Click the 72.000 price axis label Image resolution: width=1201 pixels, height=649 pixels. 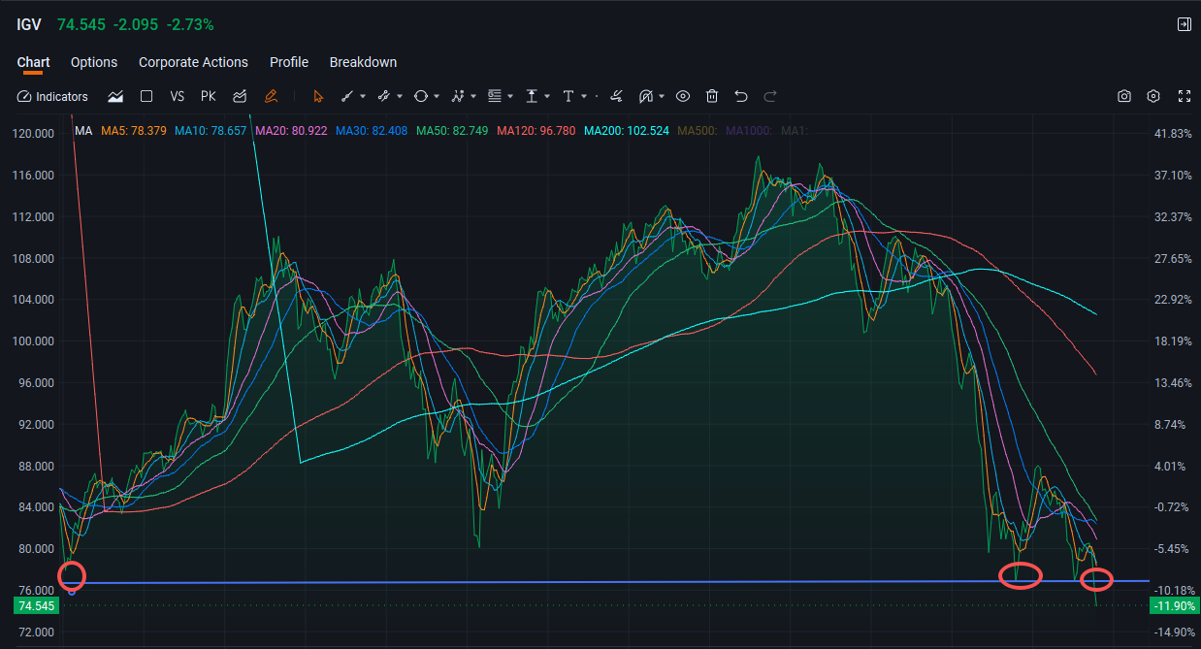pyautogui.click(x=36, y=633)
